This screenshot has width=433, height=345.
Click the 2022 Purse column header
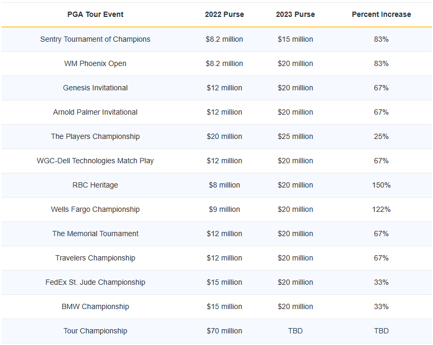[224, 14]
